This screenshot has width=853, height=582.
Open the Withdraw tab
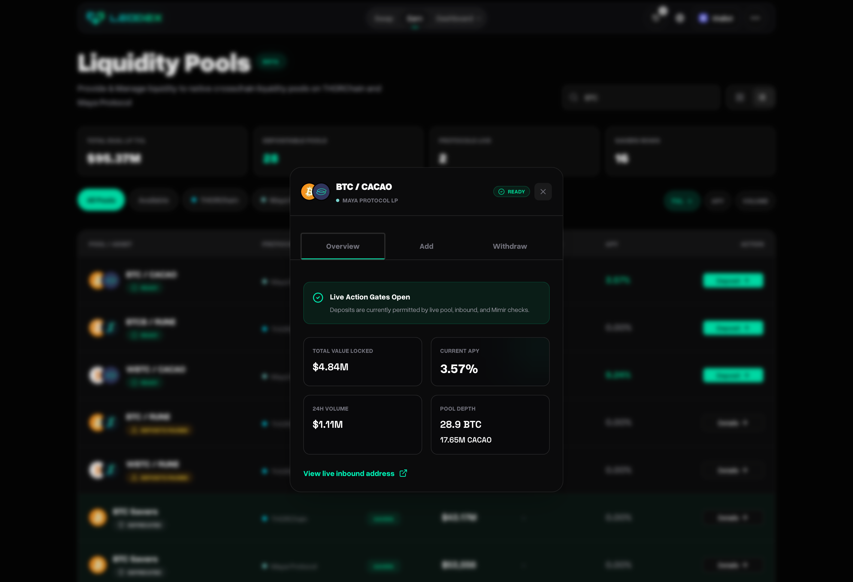click(x=510, y=246)
